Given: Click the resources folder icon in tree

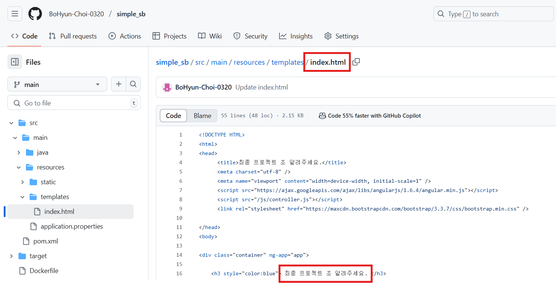Looking at the screenshot, I should (30, 167).
